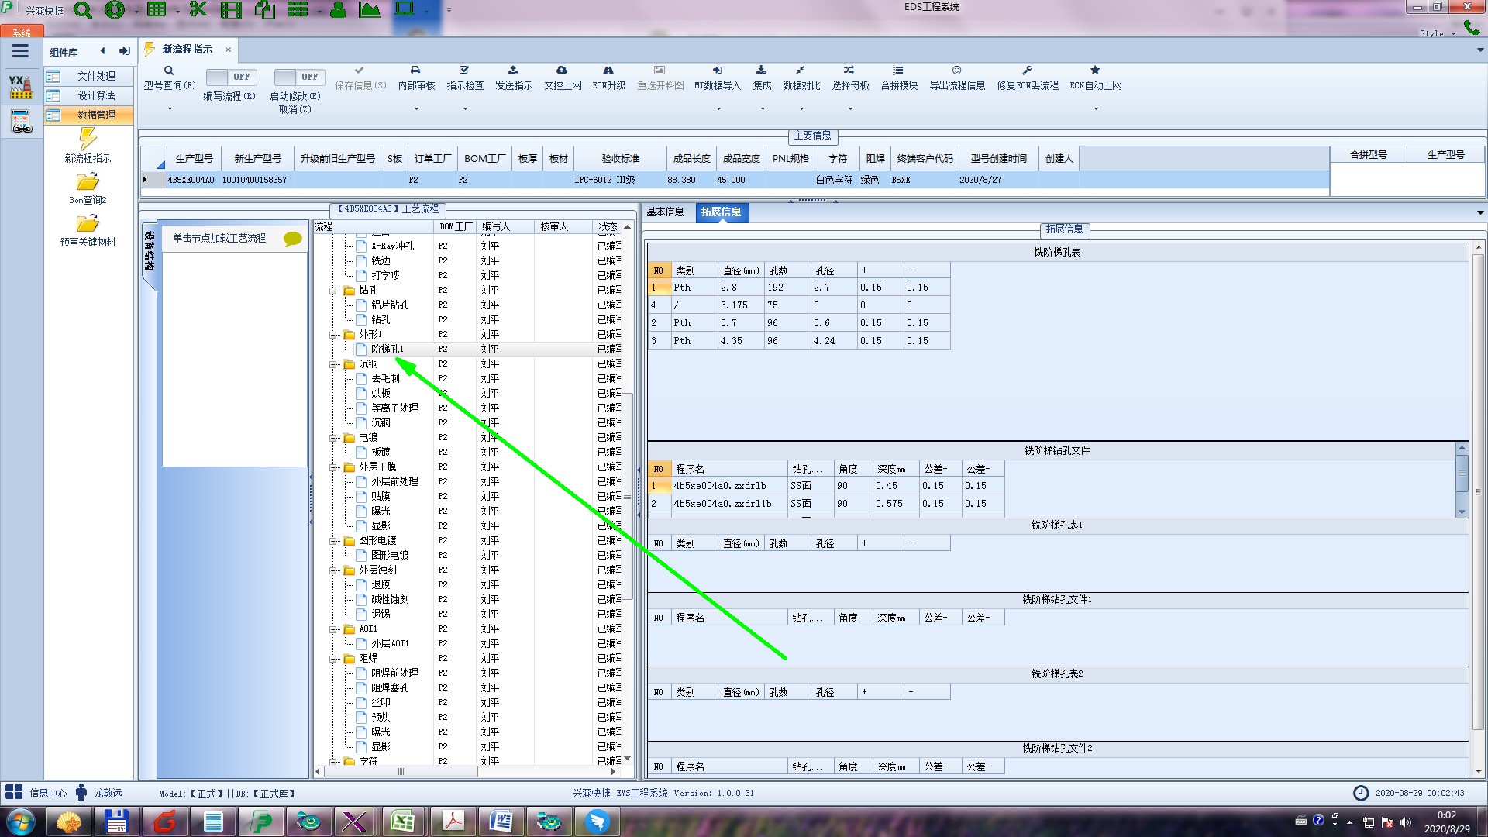The width and height of the screenshot is (1488, 837).
Task: Click 单击节点加载工艺流程 button
Action: pos(219,238)
